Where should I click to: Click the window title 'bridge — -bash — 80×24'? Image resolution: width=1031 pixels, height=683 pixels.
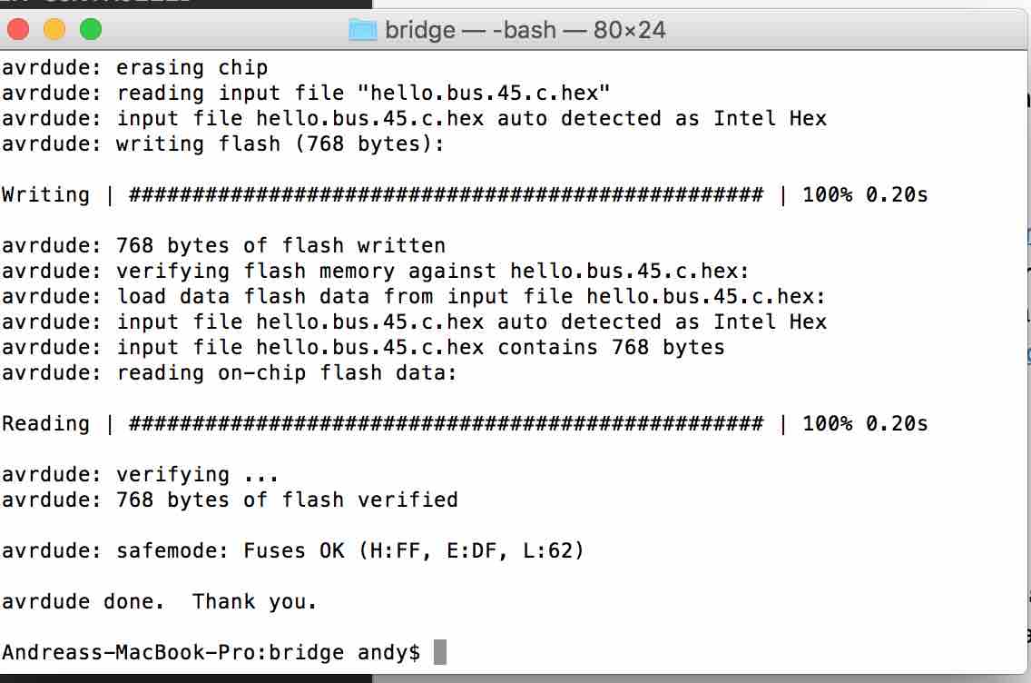coord(525,30)
